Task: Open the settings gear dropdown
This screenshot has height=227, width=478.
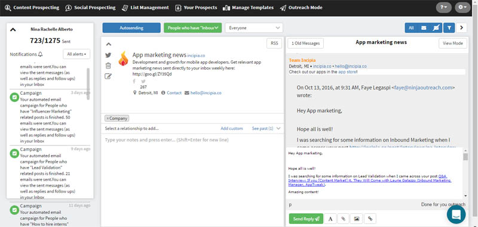Action: (462, 8)
